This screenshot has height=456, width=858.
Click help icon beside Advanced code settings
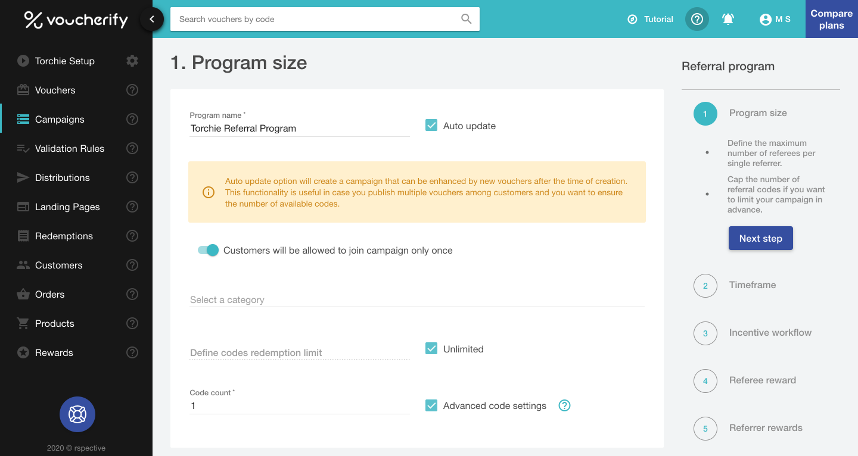click(564, 405)
